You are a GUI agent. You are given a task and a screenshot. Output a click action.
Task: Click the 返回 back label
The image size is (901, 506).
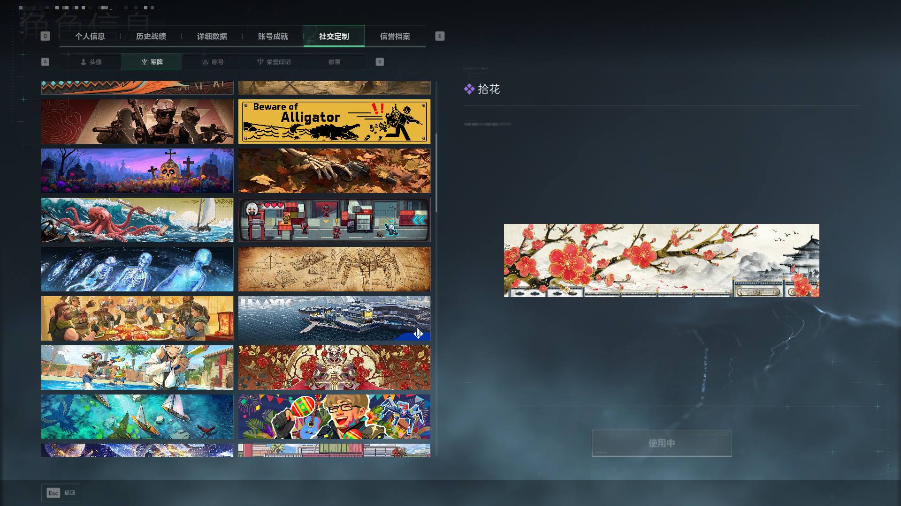pos(70,493)
